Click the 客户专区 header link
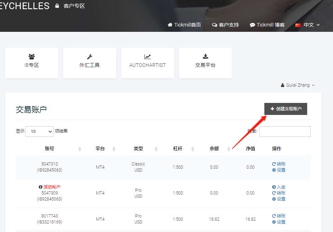The height and width of the screenshot is (232, 333). pyautogui.click(x=74, y=6)
